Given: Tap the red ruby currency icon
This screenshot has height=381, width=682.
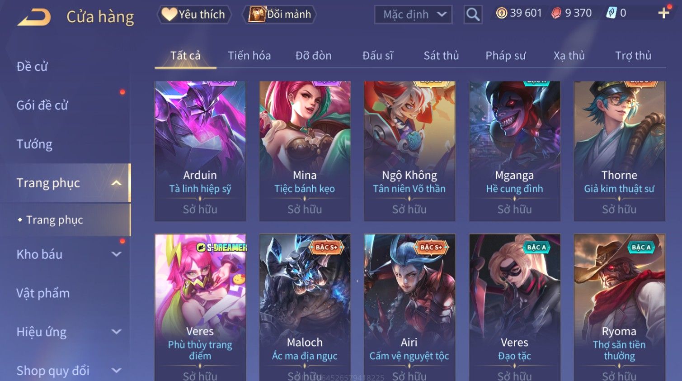Looking at the screenshot, I should coord(556,14).
